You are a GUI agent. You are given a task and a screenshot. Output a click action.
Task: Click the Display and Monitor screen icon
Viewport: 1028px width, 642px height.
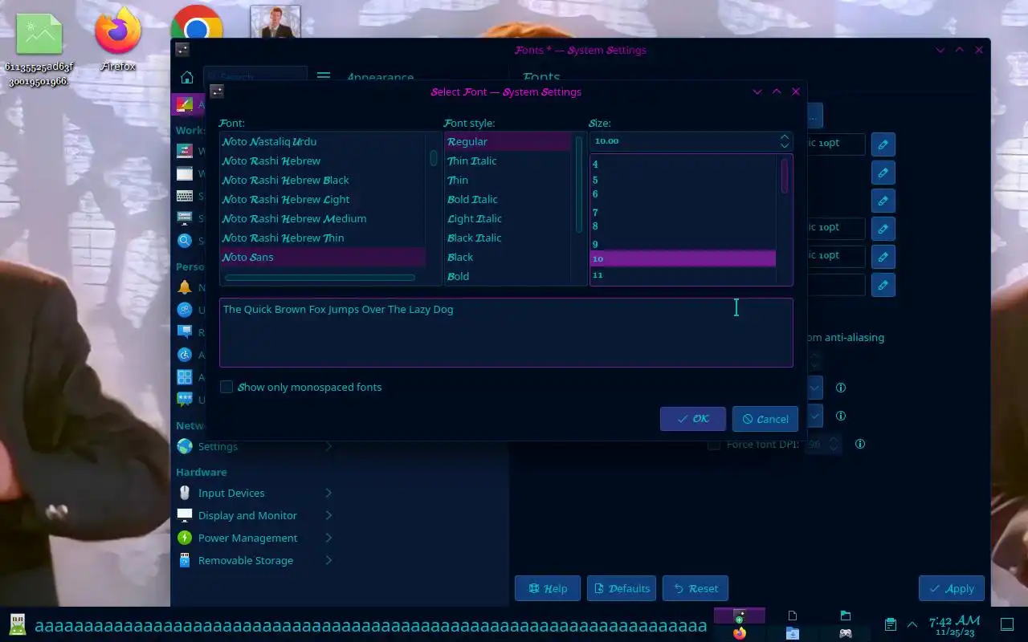point(185,515)
